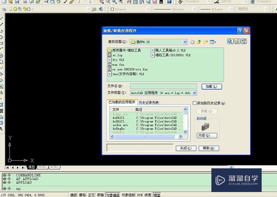This screenshot has height=197, width=277.
Task: Select the 布局1 layout tab
Action: point(42,167)
